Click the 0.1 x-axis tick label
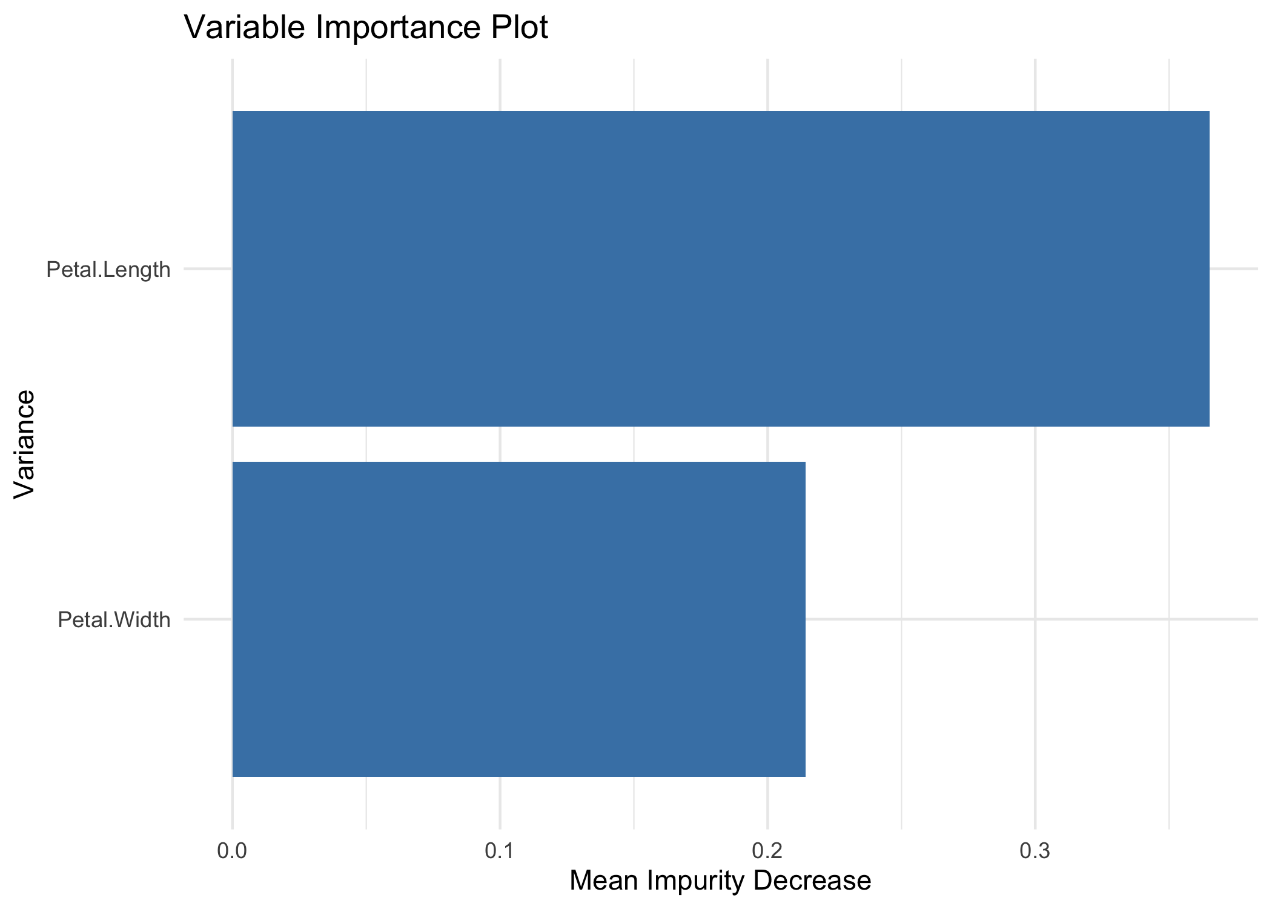 tap(500, 851)
